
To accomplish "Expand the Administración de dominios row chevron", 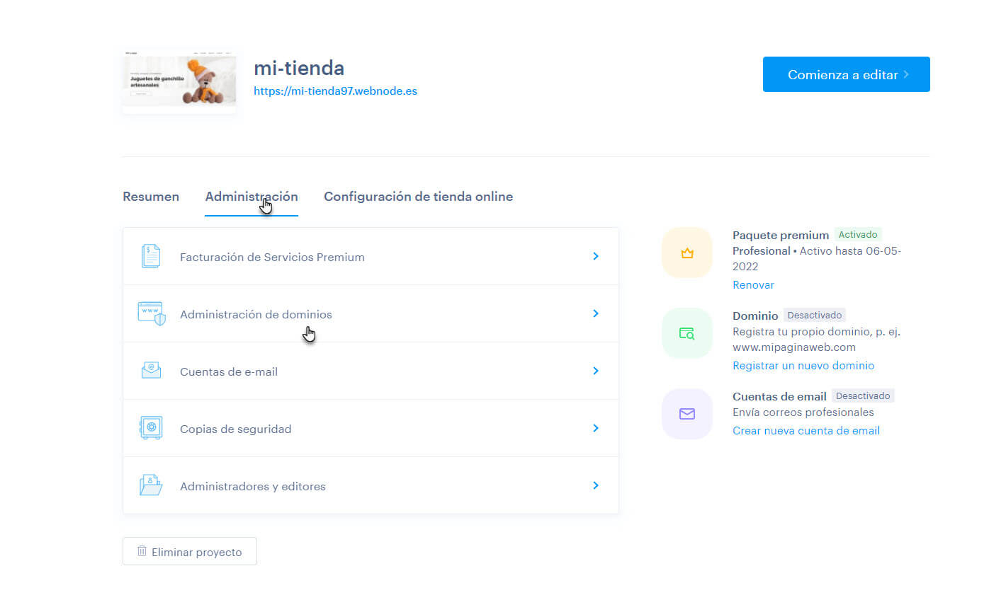I will 596,313.
